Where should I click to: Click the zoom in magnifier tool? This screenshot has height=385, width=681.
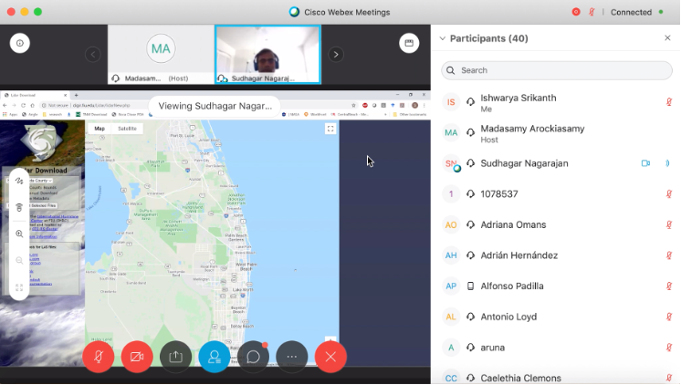click(19, 234)
